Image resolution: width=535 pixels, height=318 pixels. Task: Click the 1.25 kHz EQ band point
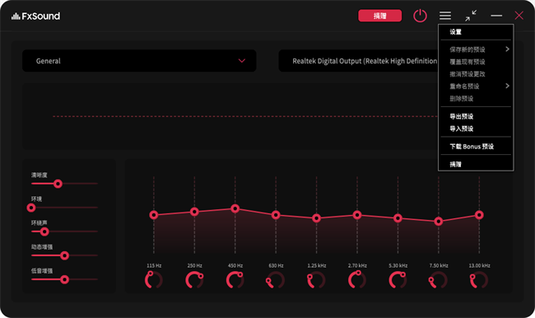(316, 218)
